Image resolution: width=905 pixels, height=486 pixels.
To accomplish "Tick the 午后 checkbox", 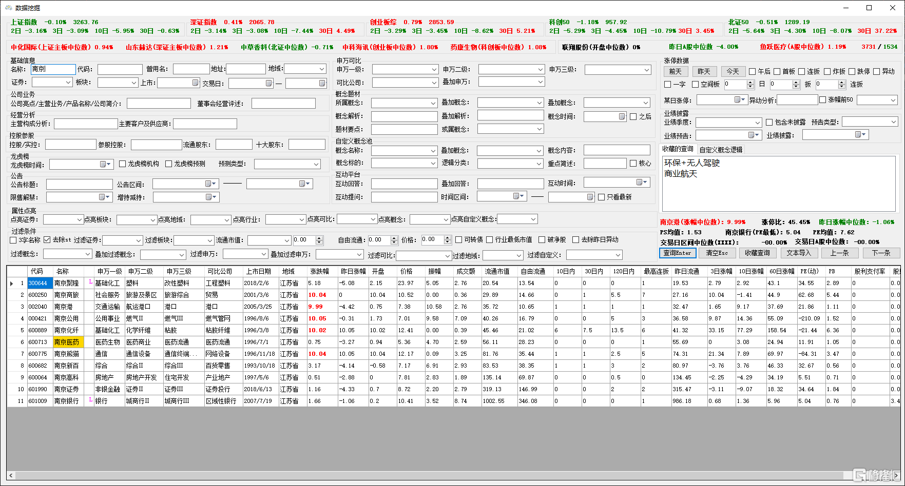I will click(752, 72).
